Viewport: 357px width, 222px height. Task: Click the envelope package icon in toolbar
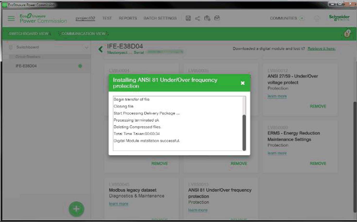pyautogui.click(x=217, y=18)
